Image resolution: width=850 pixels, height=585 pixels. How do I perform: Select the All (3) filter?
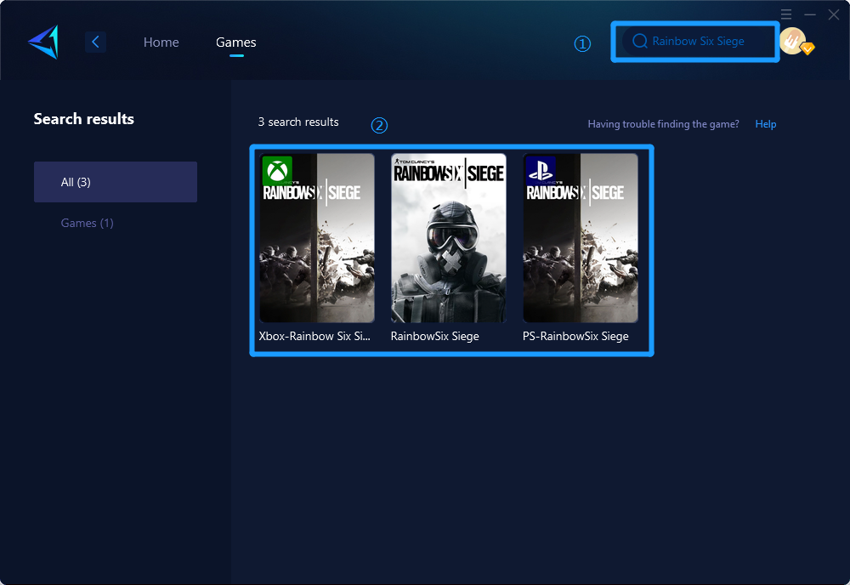pyautogui.click(x=116, y=182)
